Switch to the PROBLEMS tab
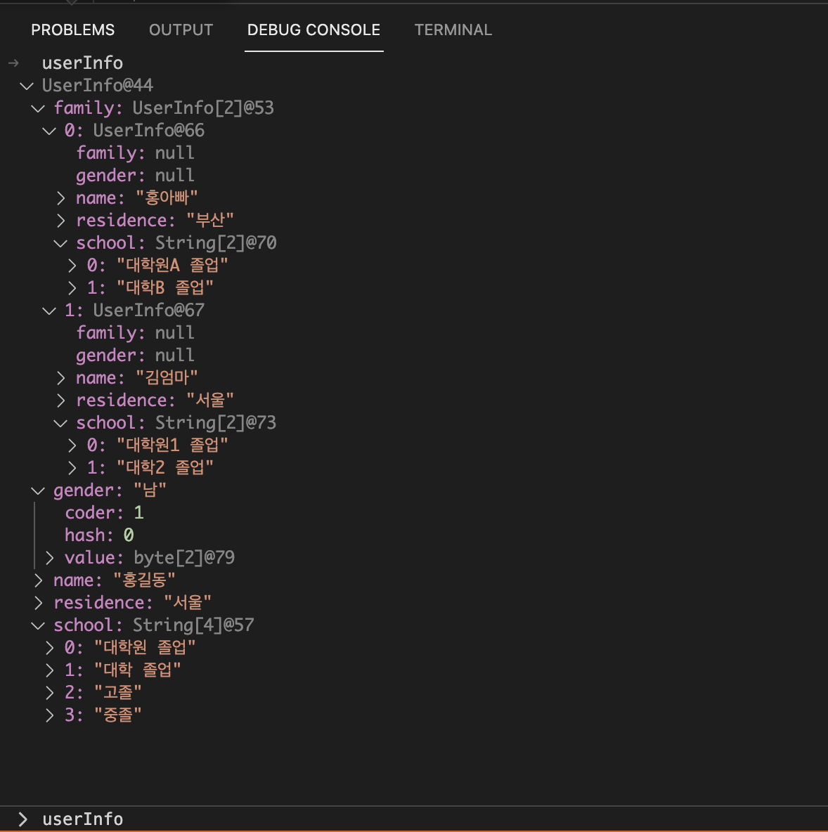This screenshot has width=828, height=832. (x=72, y=30)
